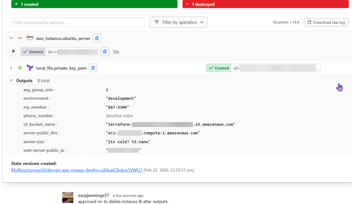Copy the local_file.private_key_pem resource address
This screenshot has height=204, width=352.
pos(93,68)
